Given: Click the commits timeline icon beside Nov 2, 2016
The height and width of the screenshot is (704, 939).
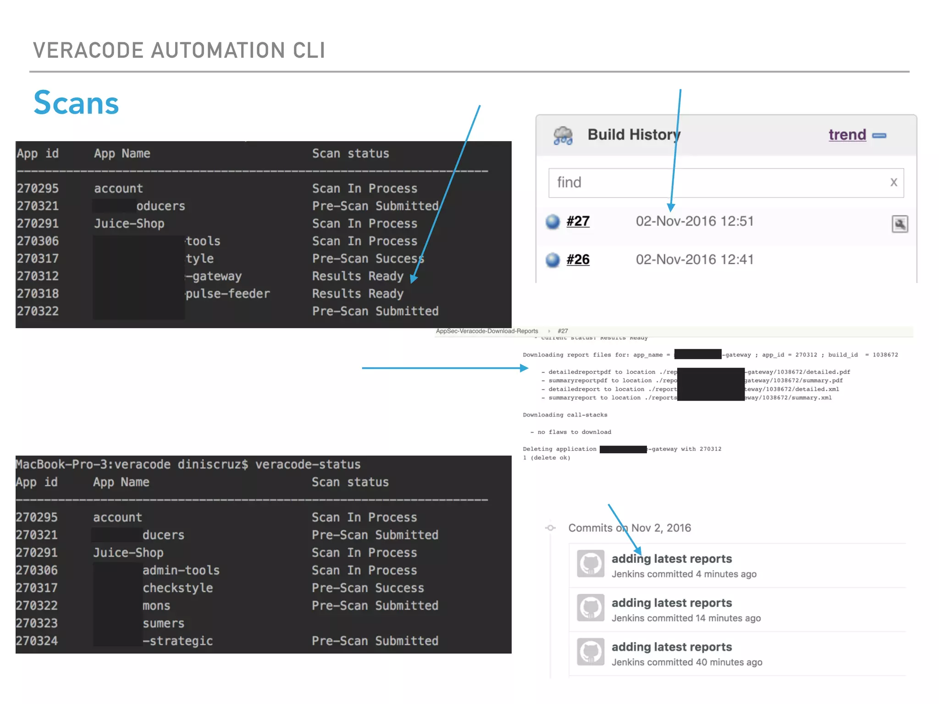Looking at the screenshot, I should [551, 528].
